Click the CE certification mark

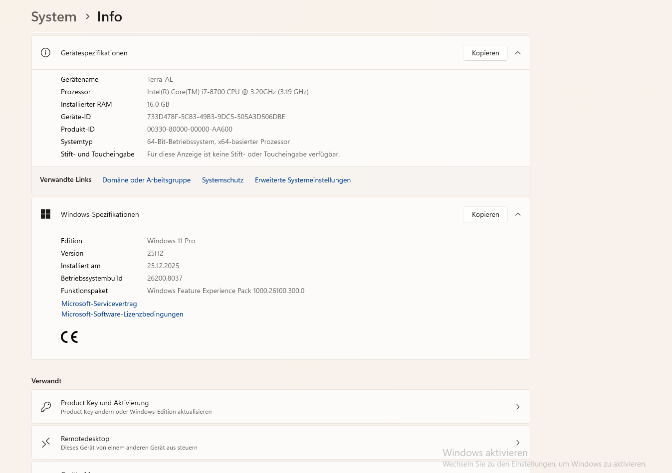[69, 337]
